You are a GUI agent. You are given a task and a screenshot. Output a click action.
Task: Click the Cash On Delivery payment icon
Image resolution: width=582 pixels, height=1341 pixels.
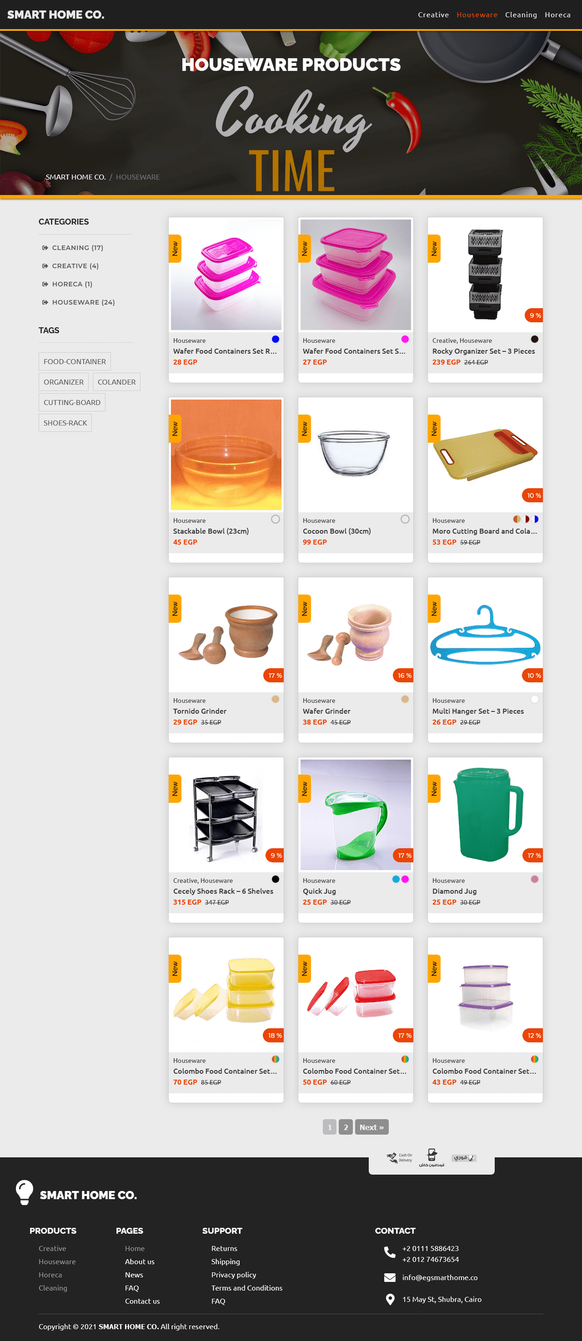[400, 1157]
